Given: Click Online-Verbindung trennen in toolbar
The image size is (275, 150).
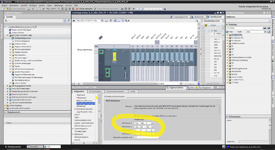Looking at the screenshot, I should [106, 9].
